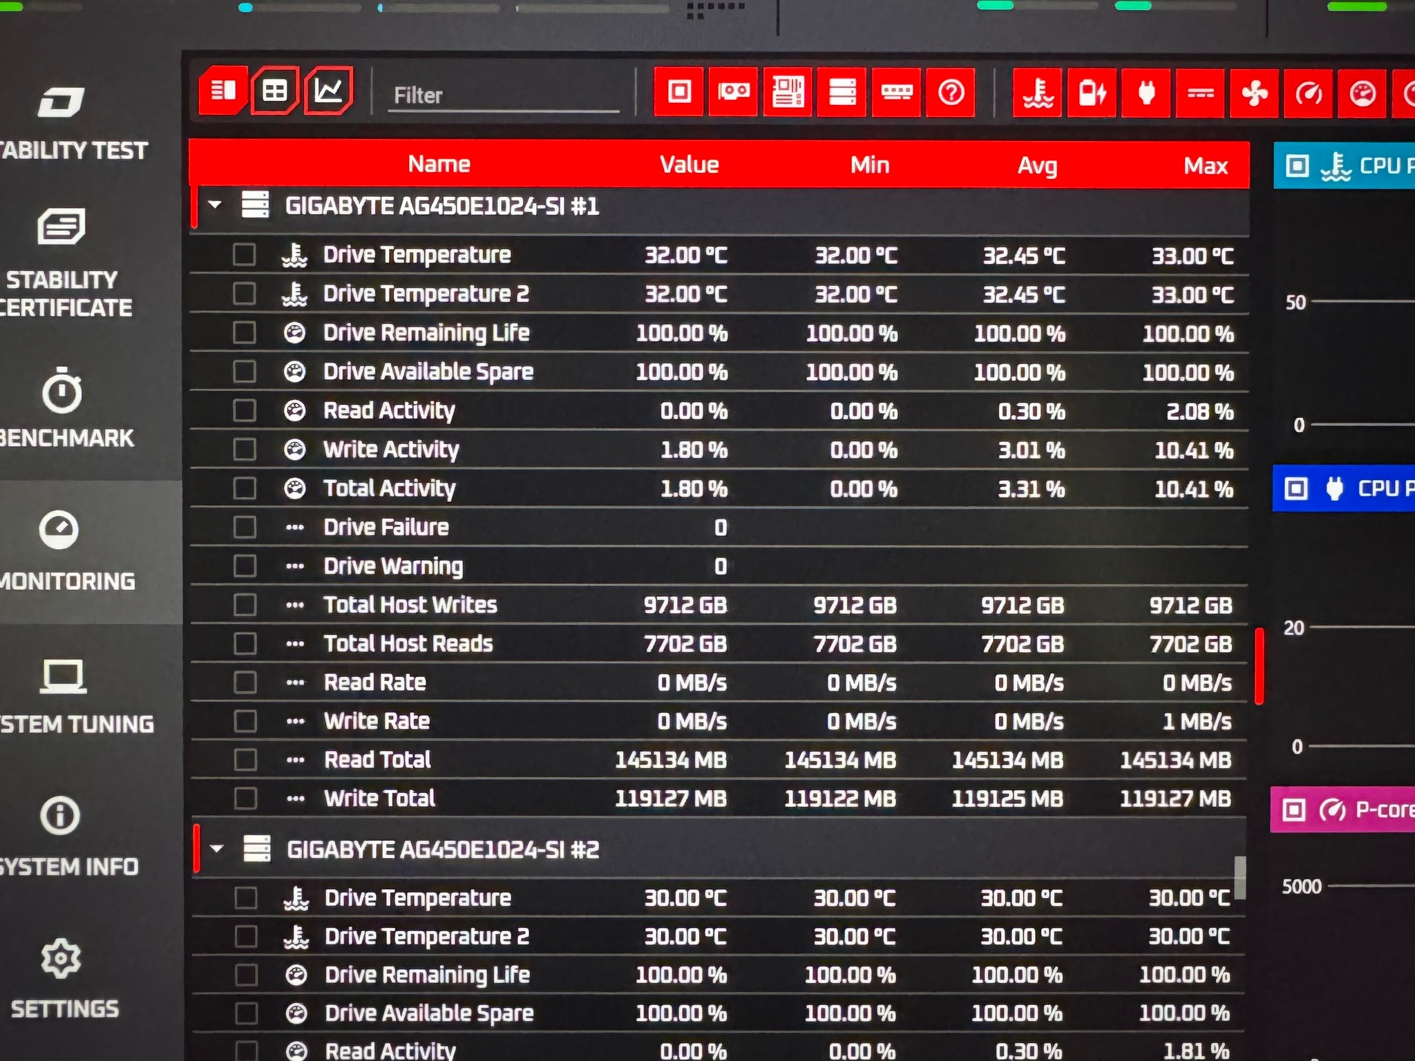Toggle the storage drive filter icon
This screenshot has width=1415, height=1061.
pos(842,92)
